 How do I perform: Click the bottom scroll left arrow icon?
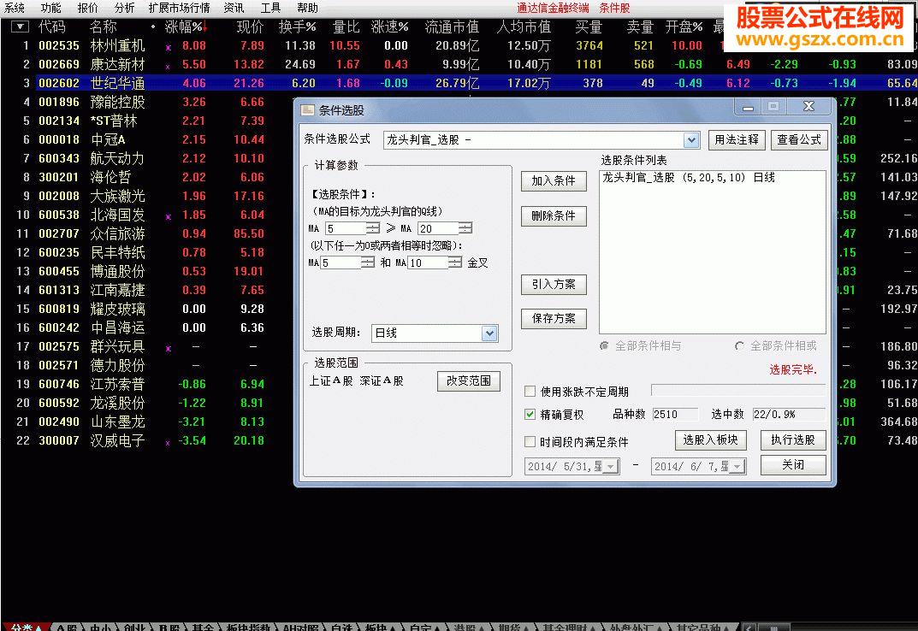(749, 627)
